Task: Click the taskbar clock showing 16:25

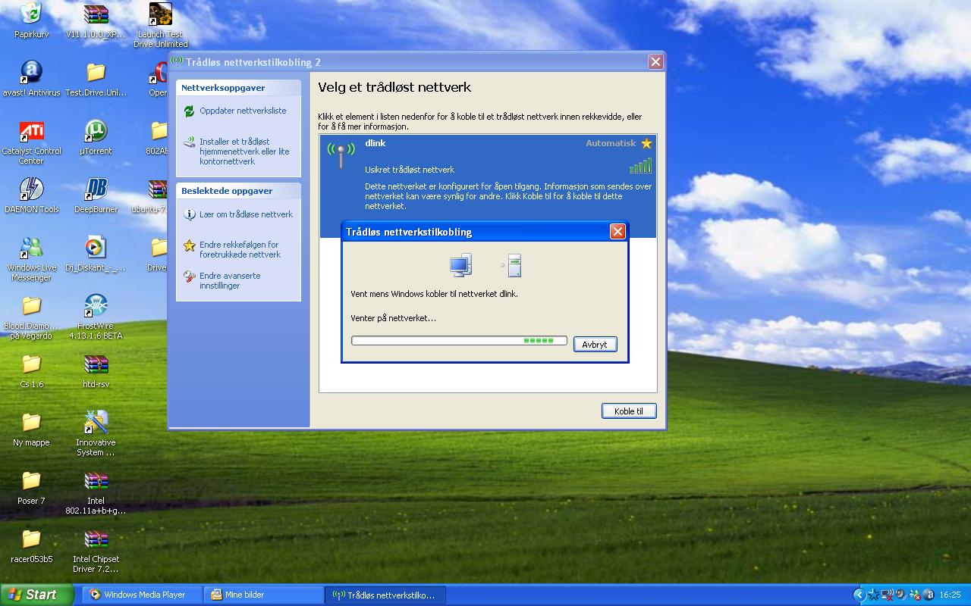Action: [x=950, y=595]
